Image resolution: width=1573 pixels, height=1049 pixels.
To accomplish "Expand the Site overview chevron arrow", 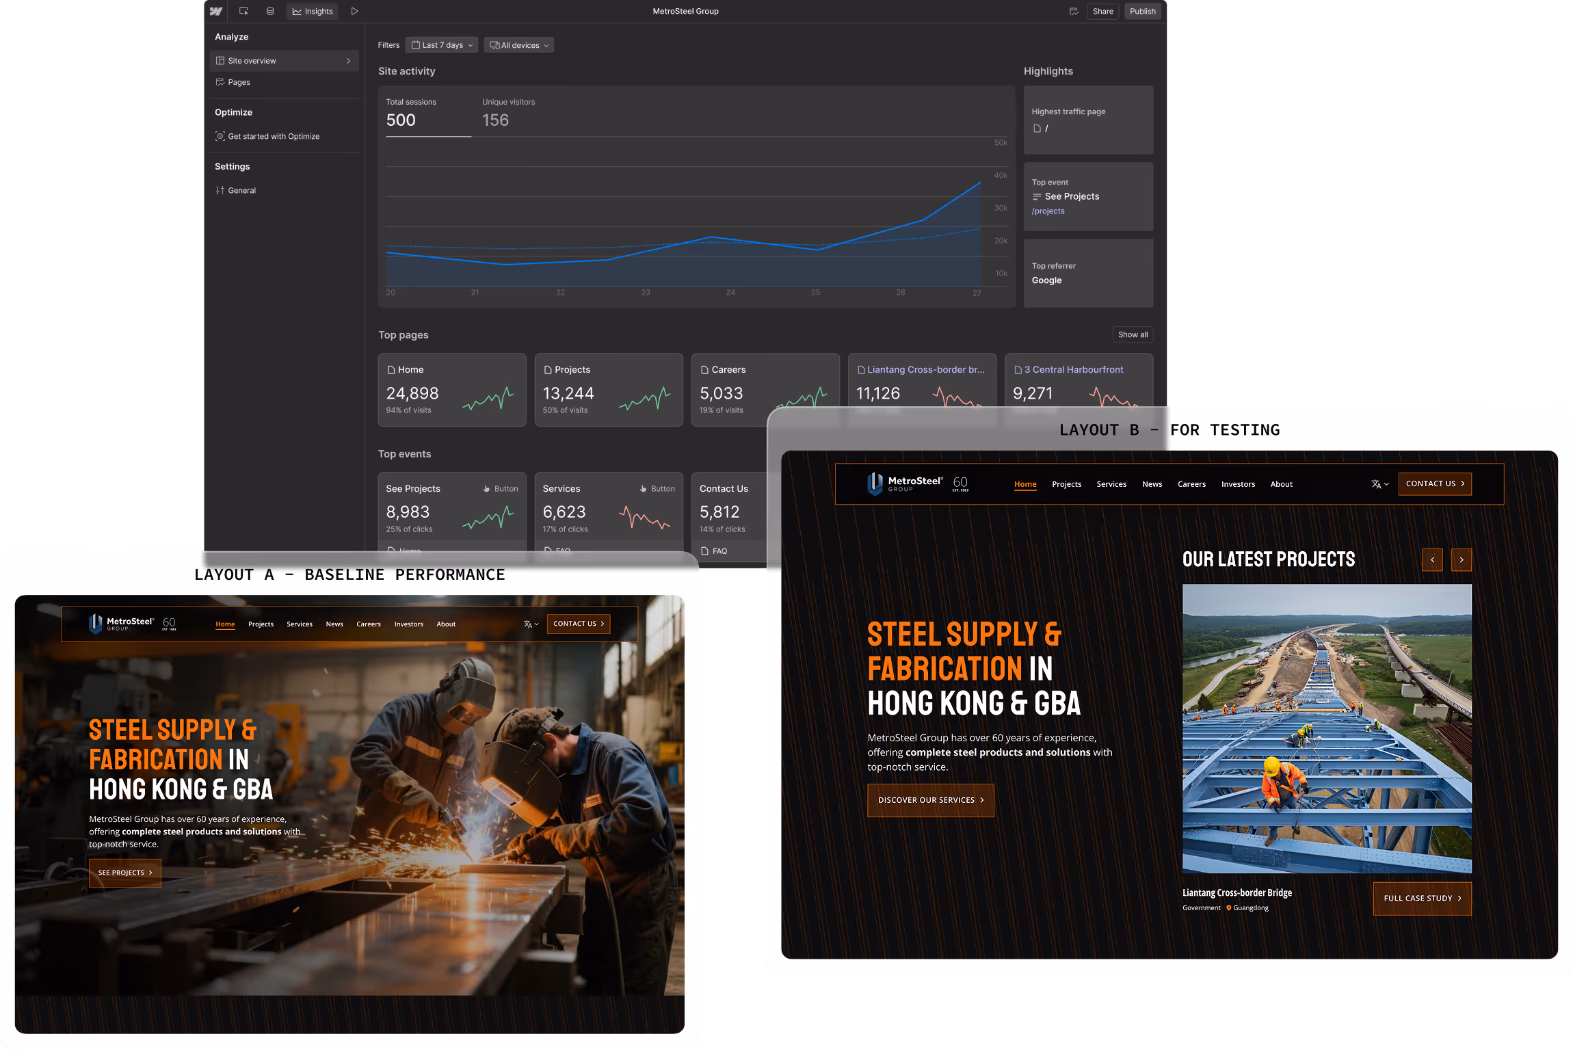I will [348, 61].
